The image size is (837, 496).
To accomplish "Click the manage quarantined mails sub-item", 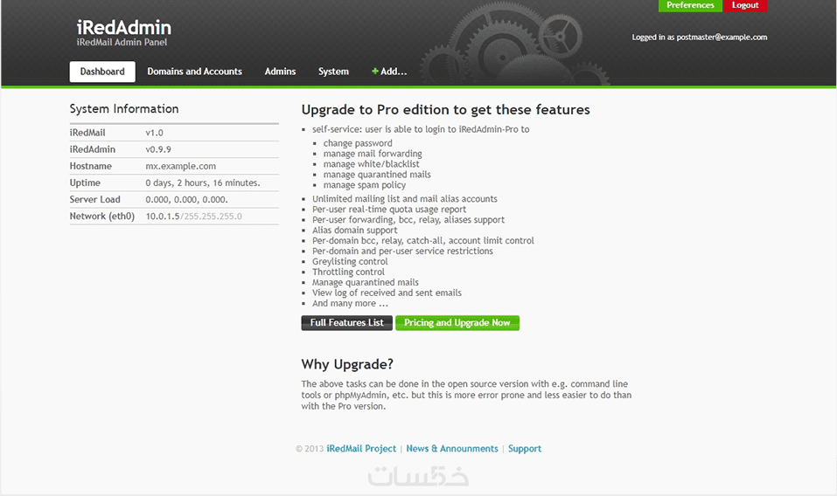I will tap(377, 175).
